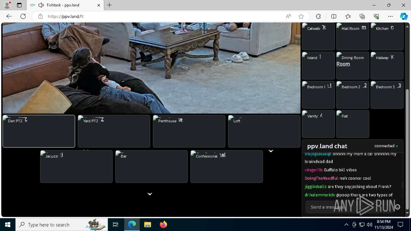Open the Loft camera feed
411x231 pixels.
point(264,131)
